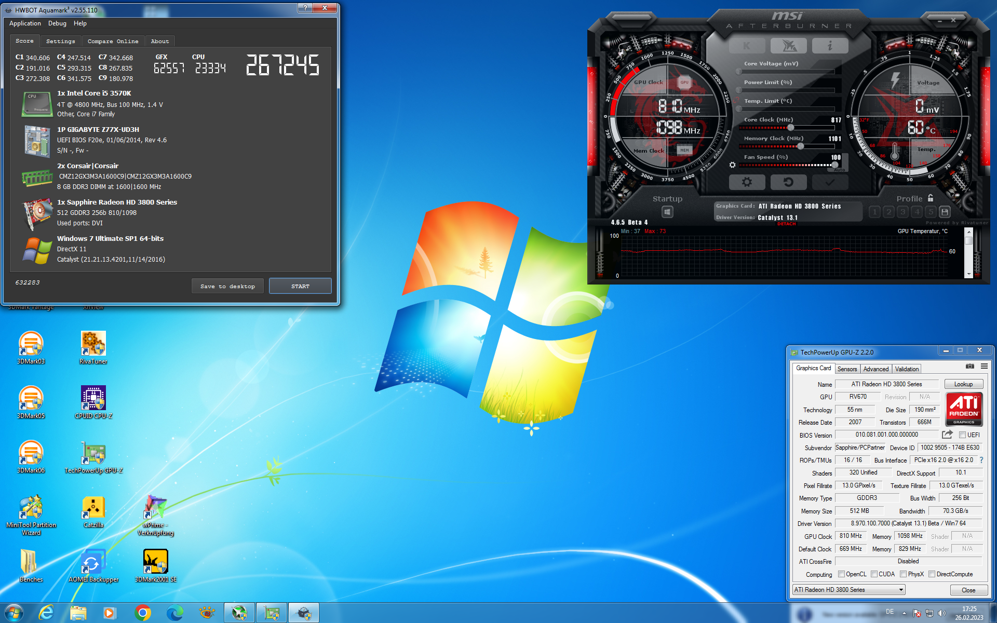Open the MiniTool Partition Wizard shortcut
The height and width of the screenshot is (623, 997).
coord(31,515)
